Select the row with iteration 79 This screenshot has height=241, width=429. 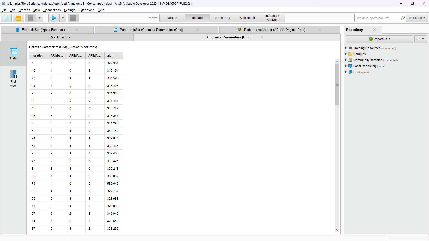tap(76, 184)
